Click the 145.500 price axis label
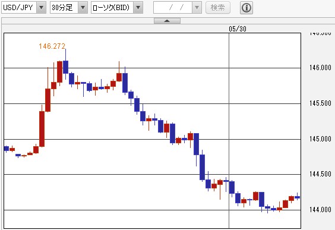The width and height of the screenshot is (335, 230). click(320, 103)
